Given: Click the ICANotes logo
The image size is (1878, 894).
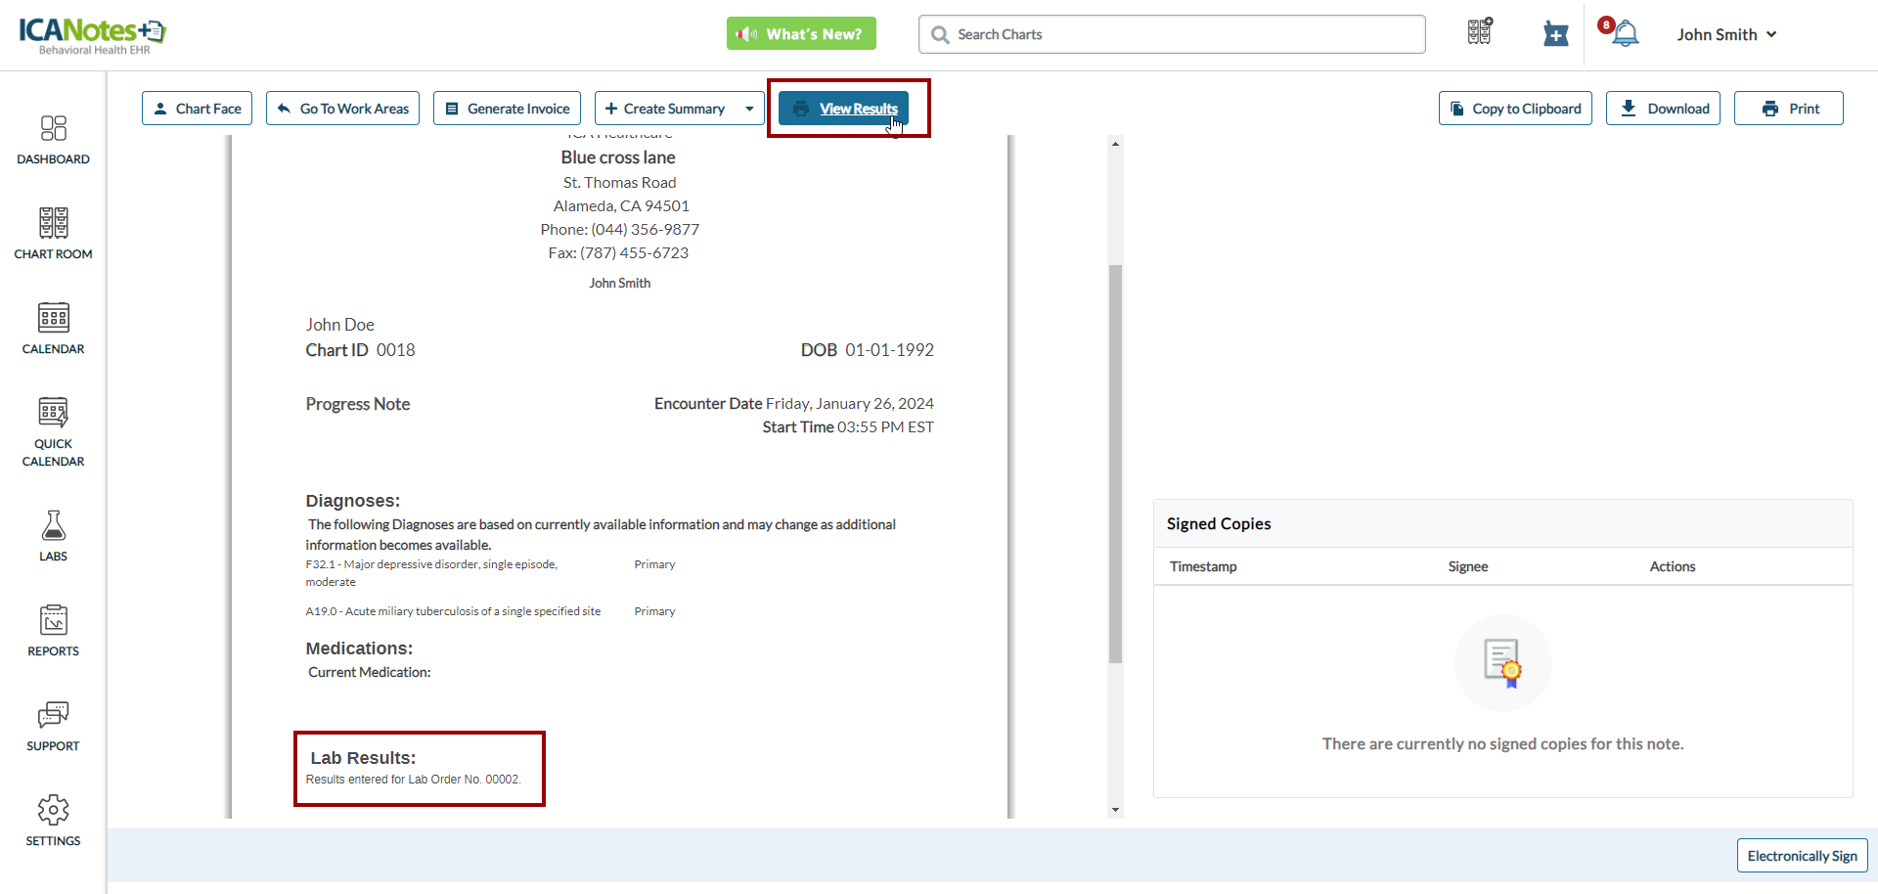Looking at the screenshot, I should click(x=93, y=35).
